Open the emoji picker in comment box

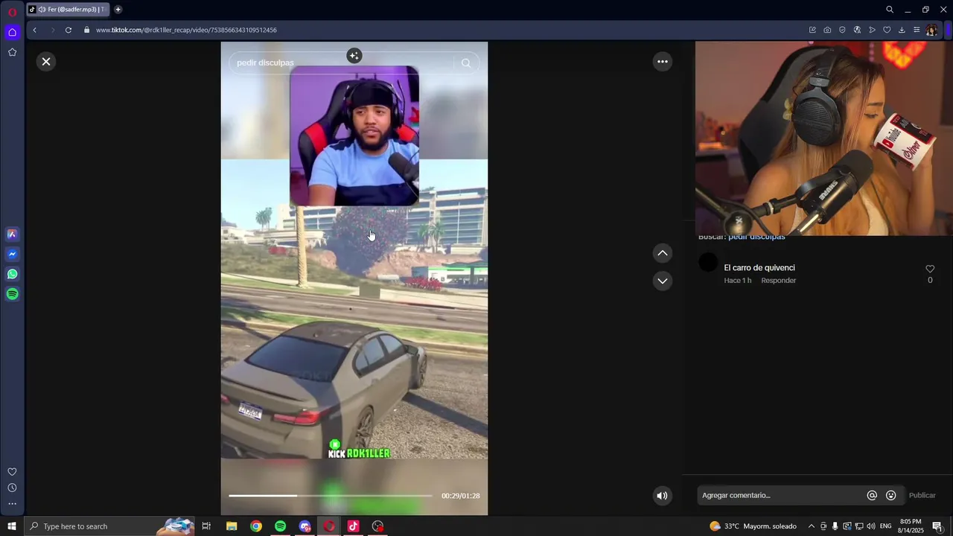890,495
